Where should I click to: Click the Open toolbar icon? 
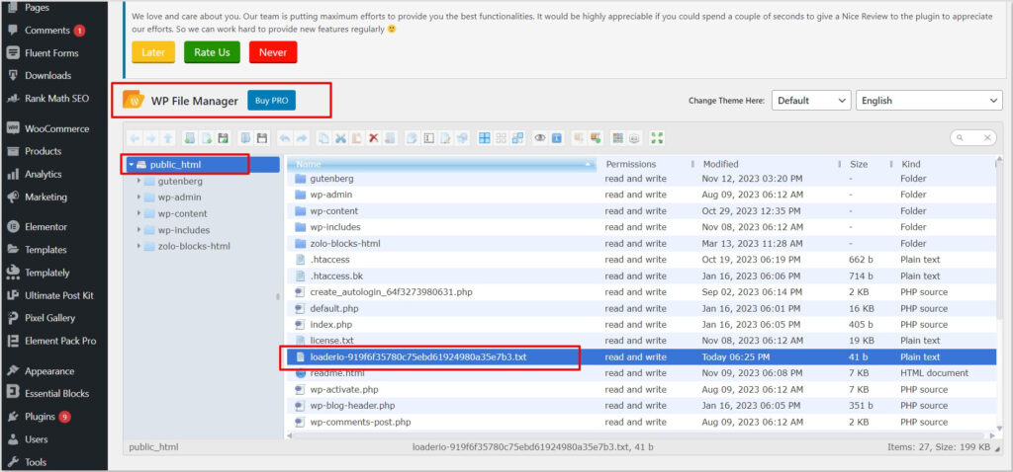pos(245,138)
